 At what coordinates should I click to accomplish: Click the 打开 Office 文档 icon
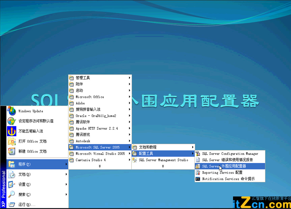pyautogui.click(x=12, y=141)
